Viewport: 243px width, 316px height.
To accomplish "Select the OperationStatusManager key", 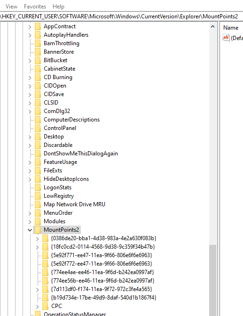I will [x=75, y=314].
